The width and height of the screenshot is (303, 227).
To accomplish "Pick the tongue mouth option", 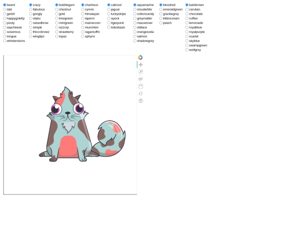I will pos(4,36).
